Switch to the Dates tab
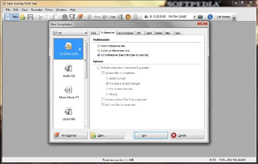The image size is (258, 164). click(159, 33)
